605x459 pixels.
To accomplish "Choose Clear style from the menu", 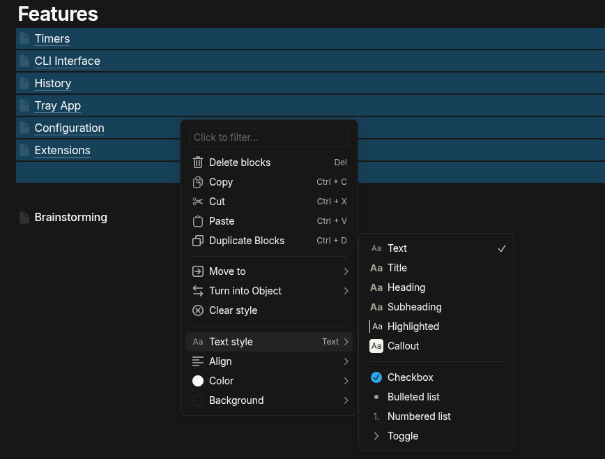I will tap(269, 310).
